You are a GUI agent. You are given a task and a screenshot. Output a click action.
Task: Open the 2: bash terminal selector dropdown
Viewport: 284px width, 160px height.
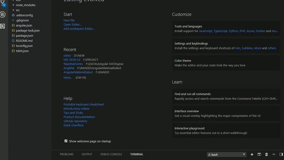coord(226,155)
